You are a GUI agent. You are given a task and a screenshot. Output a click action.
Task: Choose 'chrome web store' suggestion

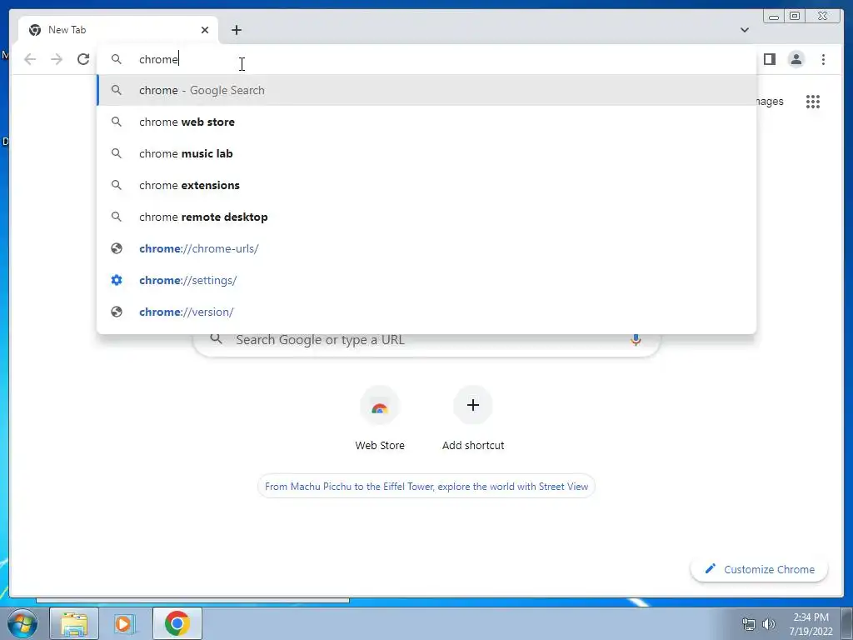pyautogui.click(x=426, y=122)
